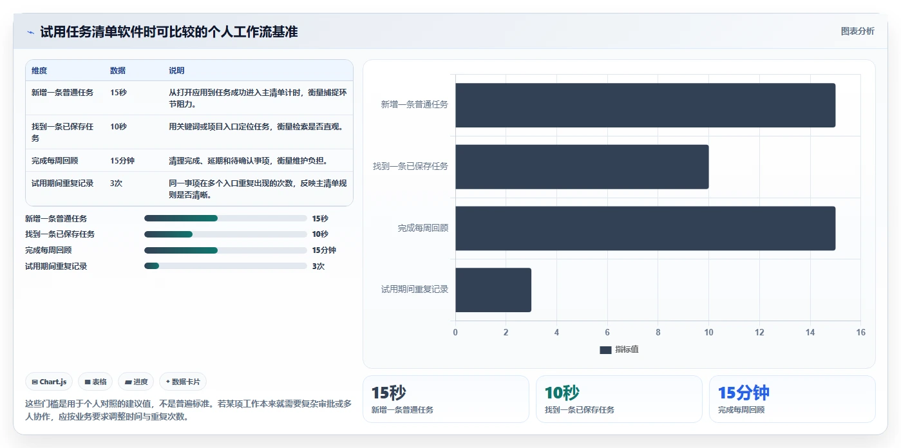Click the x-axis tick labeled 16
Viewport: 901px width, 448px height.
click(860, 333)
